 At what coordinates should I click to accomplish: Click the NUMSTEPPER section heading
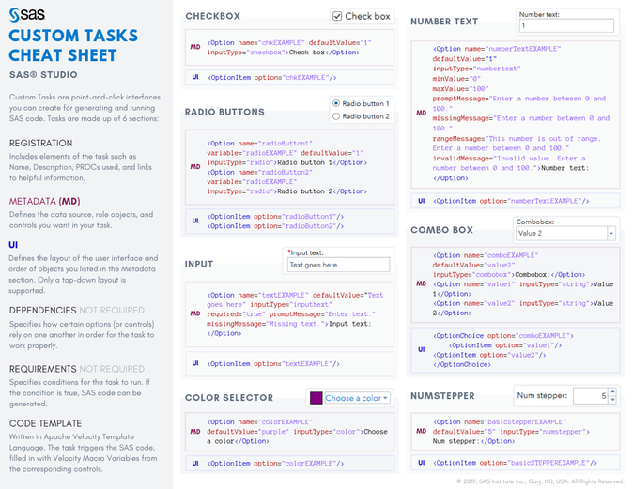point(442,396)
